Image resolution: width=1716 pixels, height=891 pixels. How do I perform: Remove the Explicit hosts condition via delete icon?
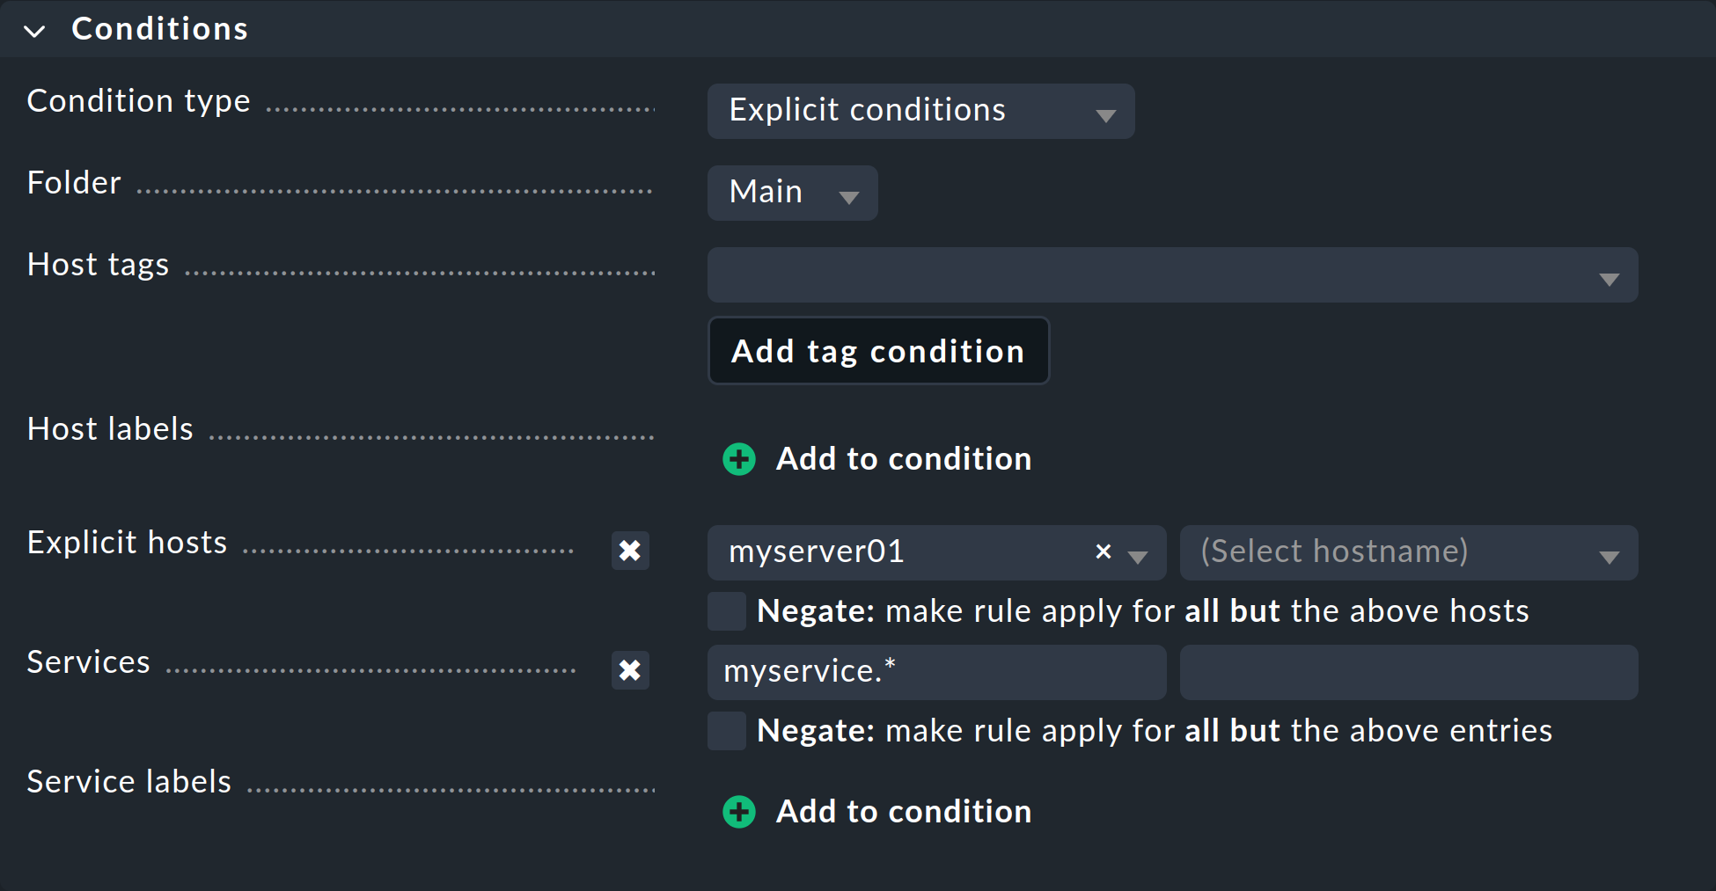pyautogui.click(x=630, y=551)
